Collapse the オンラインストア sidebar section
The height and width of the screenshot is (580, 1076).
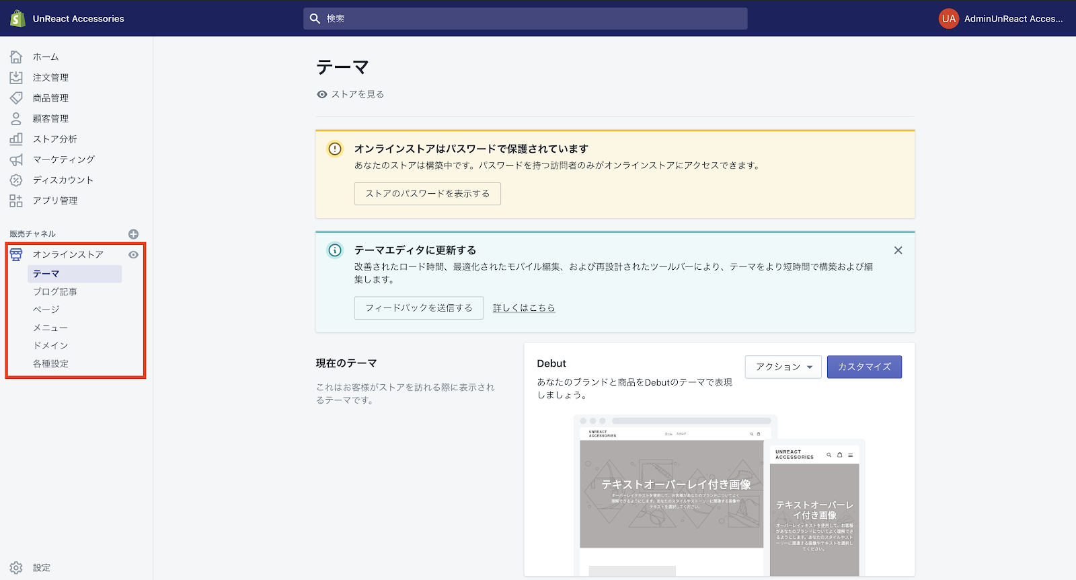click(x=68, y=254)
